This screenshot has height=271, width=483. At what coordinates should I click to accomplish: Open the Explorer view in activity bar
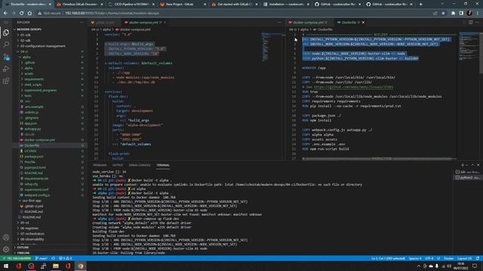[x=6, y=32]
